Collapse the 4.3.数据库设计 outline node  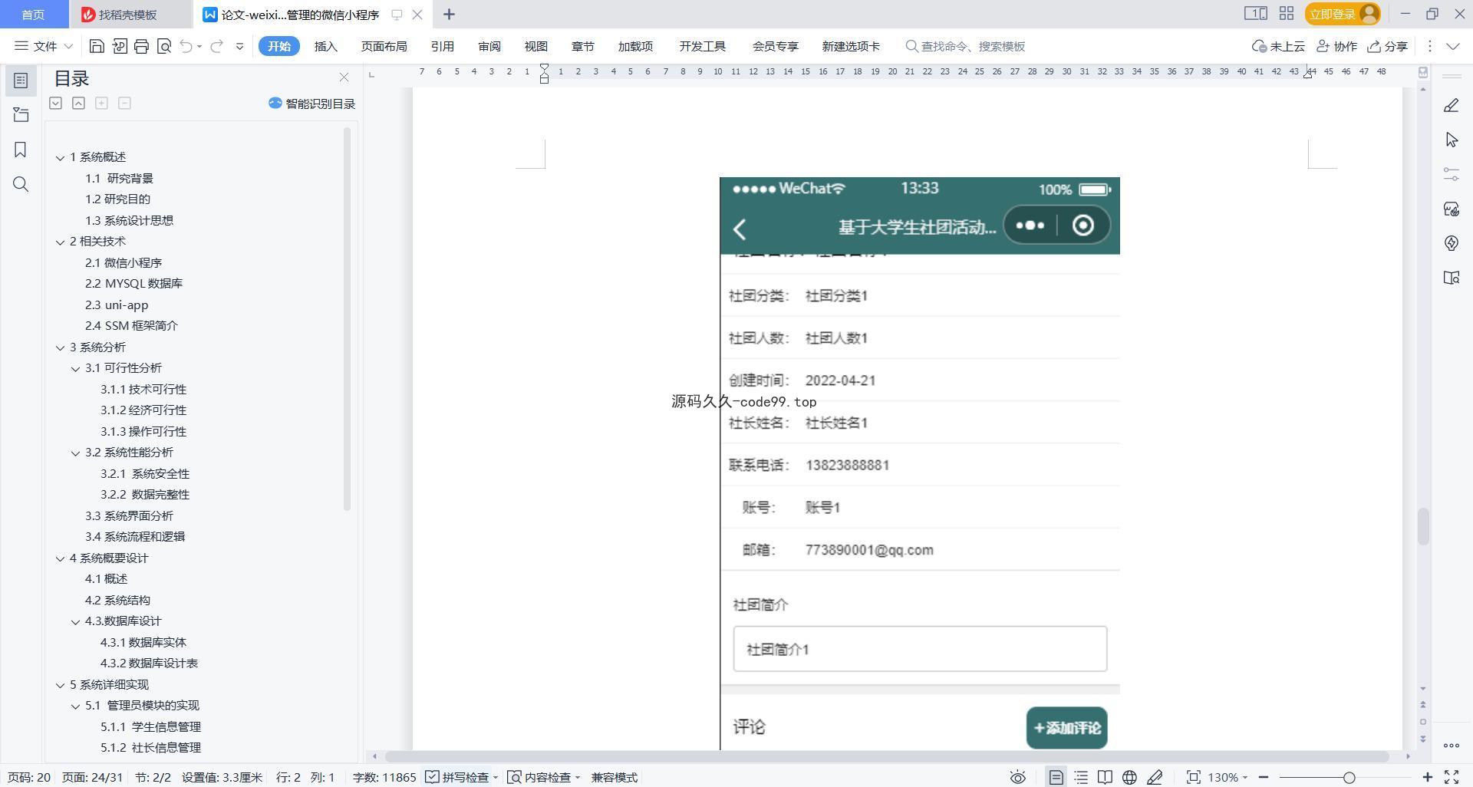(x=75, y=622)
